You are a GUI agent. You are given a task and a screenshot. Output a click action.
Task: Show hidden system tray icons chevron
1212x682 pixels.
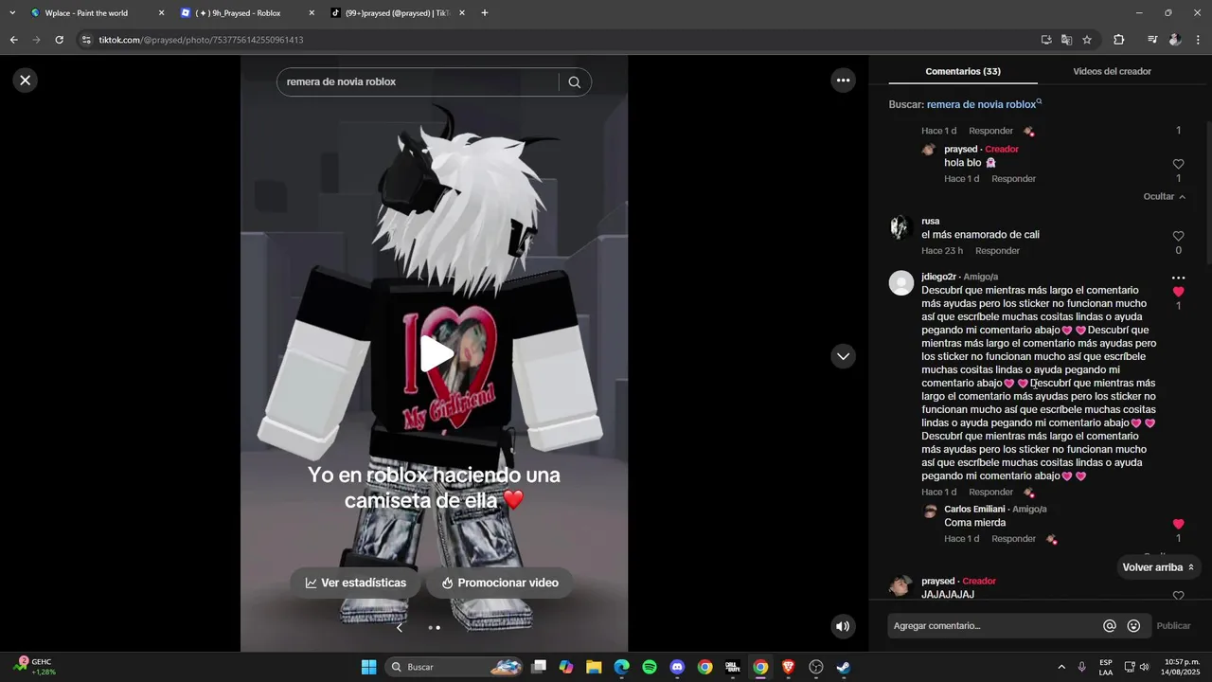tap(1060, 667)
